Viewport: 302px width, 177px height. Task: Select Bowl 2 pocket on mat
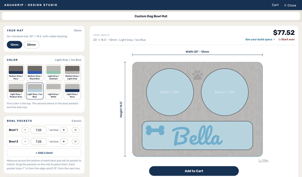[x=225, y=92]
